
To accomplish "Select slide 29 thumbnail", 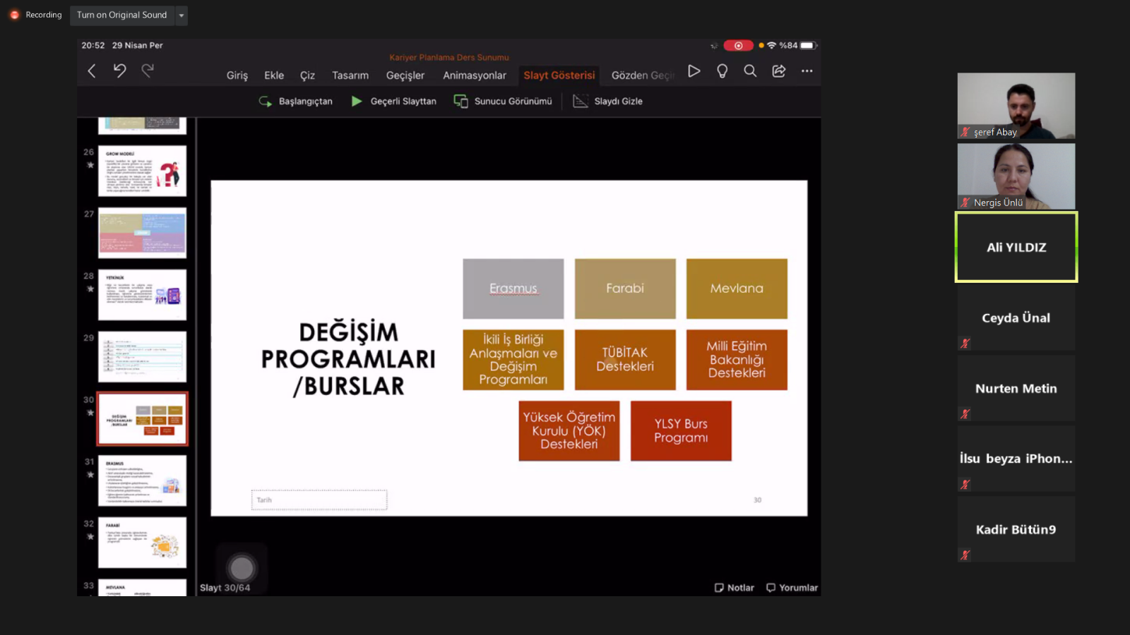I will pyautogui.click(x=142, y=357).
